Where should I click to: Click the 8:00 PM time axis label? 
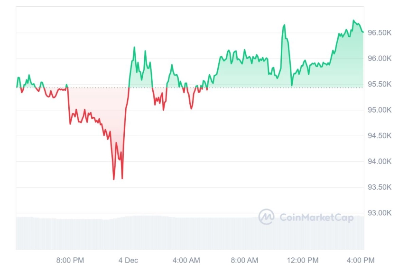click(70, 260)
